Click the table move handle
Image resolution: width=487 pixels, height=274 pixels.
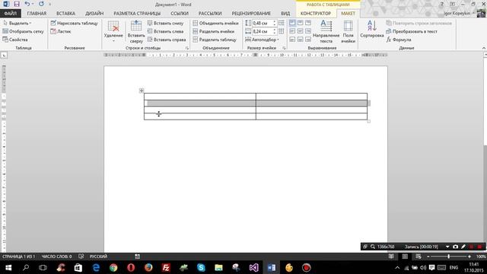pos(142,91)
